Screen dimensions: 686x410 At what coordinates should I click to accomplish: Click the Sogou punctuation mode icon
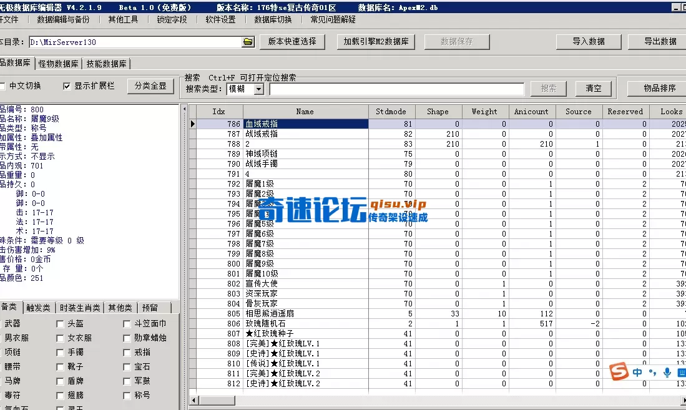[652, 373]
